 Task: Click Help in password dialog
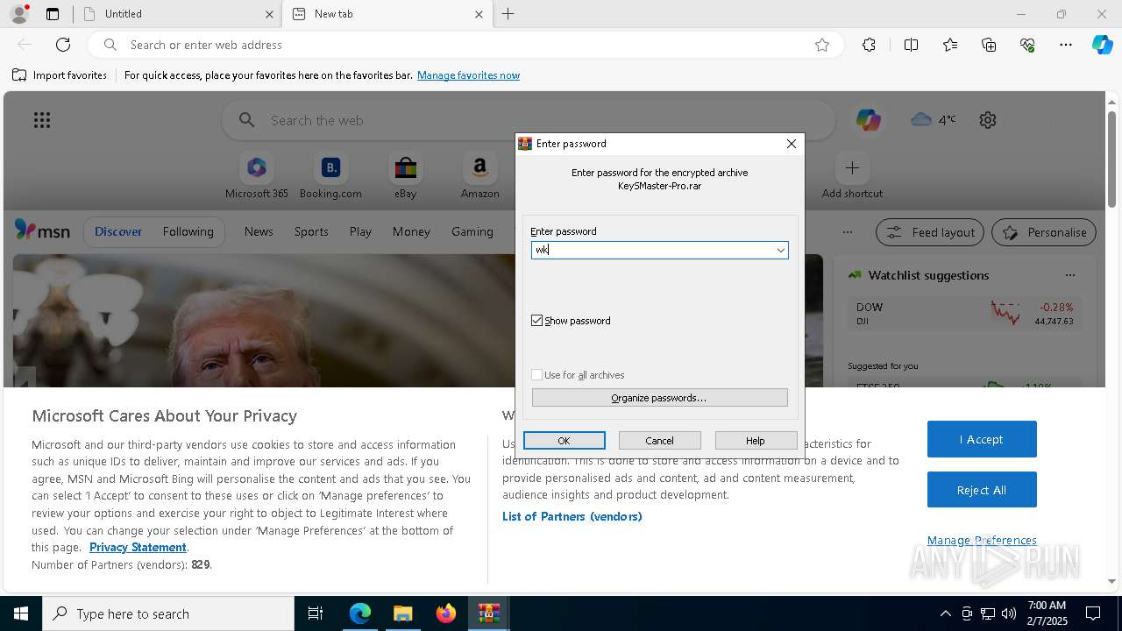[x=756, y=441]
